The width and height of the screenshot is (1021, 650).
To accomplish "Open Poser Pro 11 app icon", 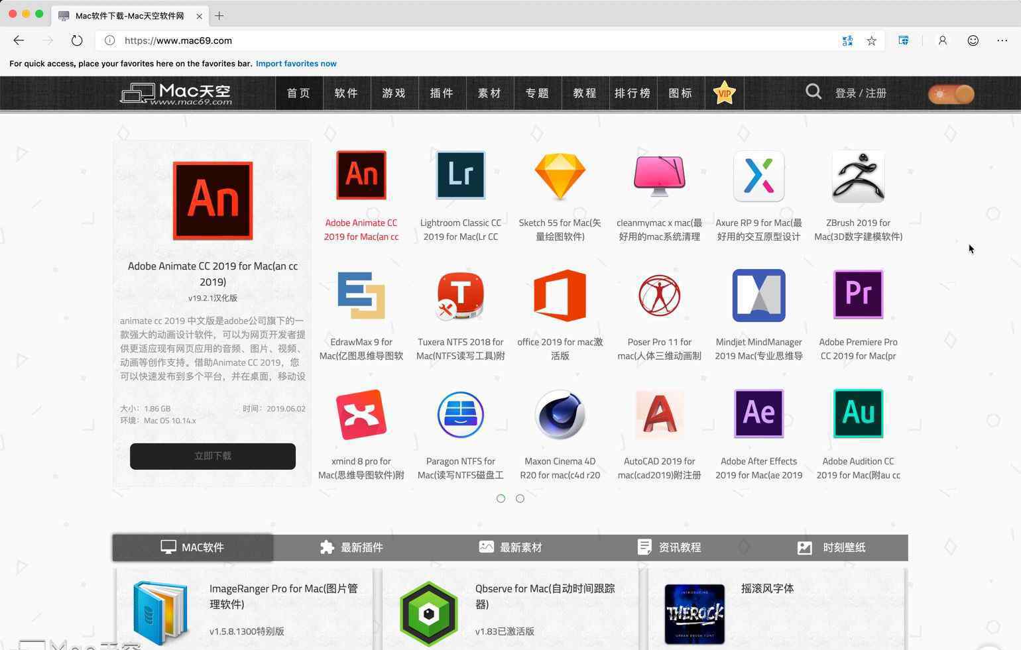I will [660, 296].
